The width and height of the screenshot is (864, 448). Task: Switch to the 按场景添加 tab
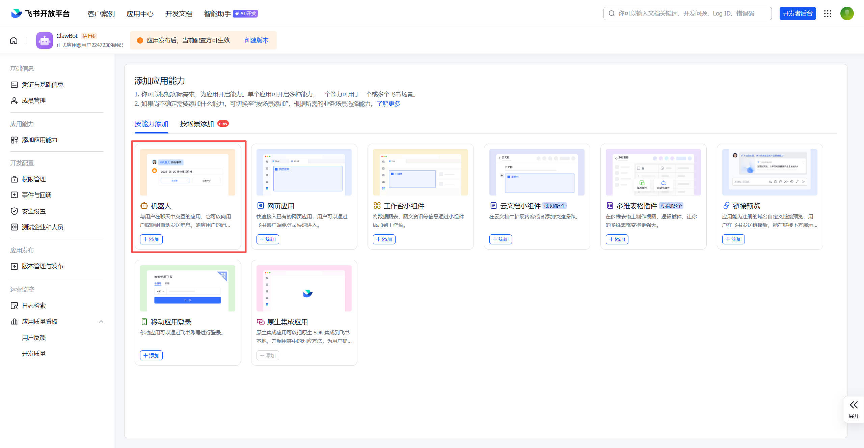coord(197,124)
